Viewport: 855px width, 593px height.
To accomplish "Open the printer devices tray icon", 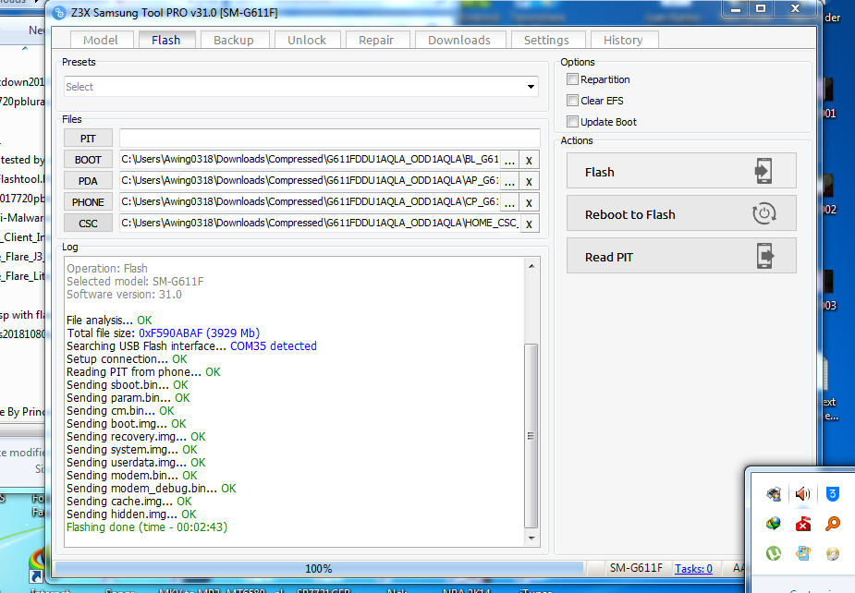I will [x=774, y=494].
